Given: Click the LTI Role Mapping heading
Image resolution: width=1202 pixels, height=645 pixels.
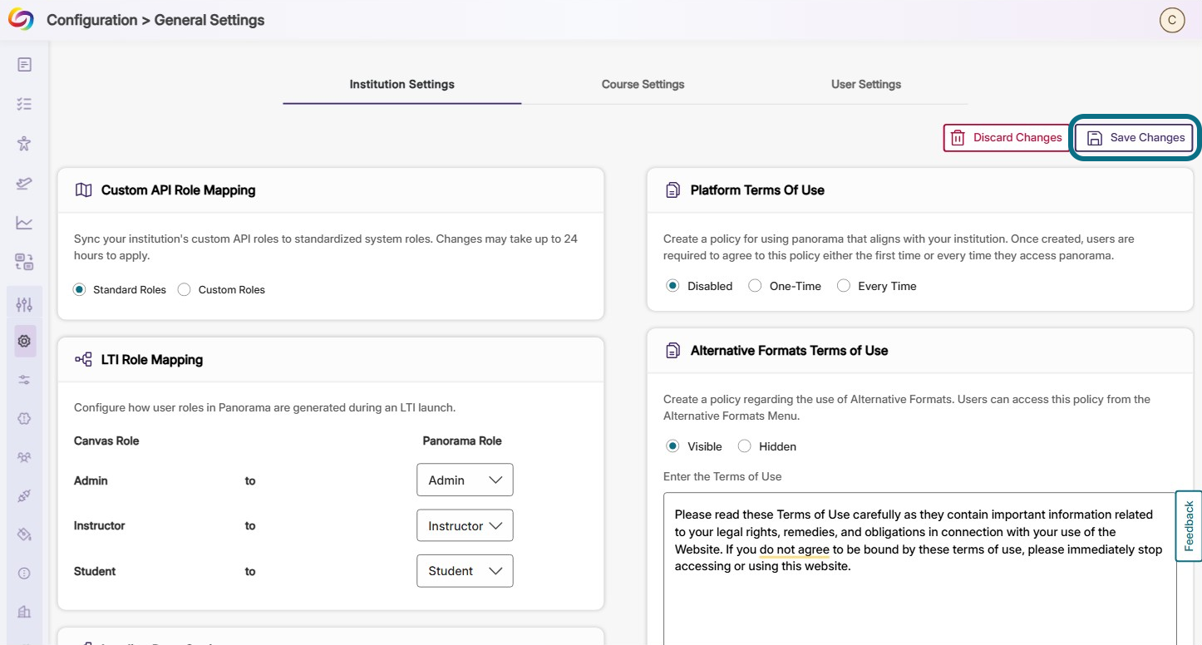Looking at the screenshot, I should point(152,360).
